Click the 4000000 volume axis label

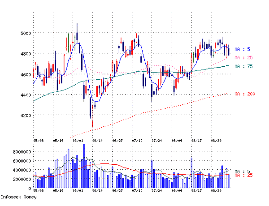[x=22, y=170]
